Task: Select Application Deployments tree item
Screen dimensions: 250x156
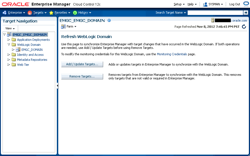Action: 33,40
